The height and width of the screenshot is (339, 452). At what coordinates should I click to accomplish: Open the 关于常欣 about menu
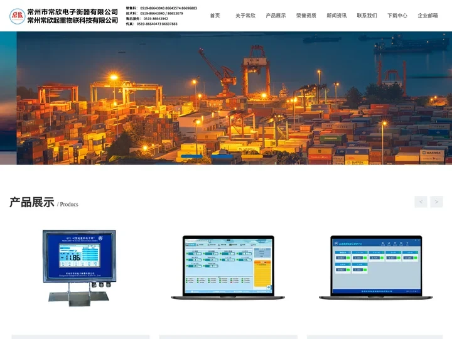[245, 16]
